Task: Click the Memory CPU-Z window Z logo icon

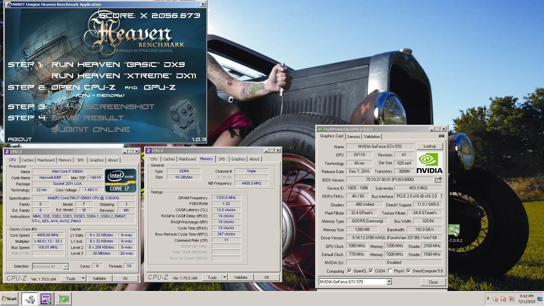Action: [148, 151]
